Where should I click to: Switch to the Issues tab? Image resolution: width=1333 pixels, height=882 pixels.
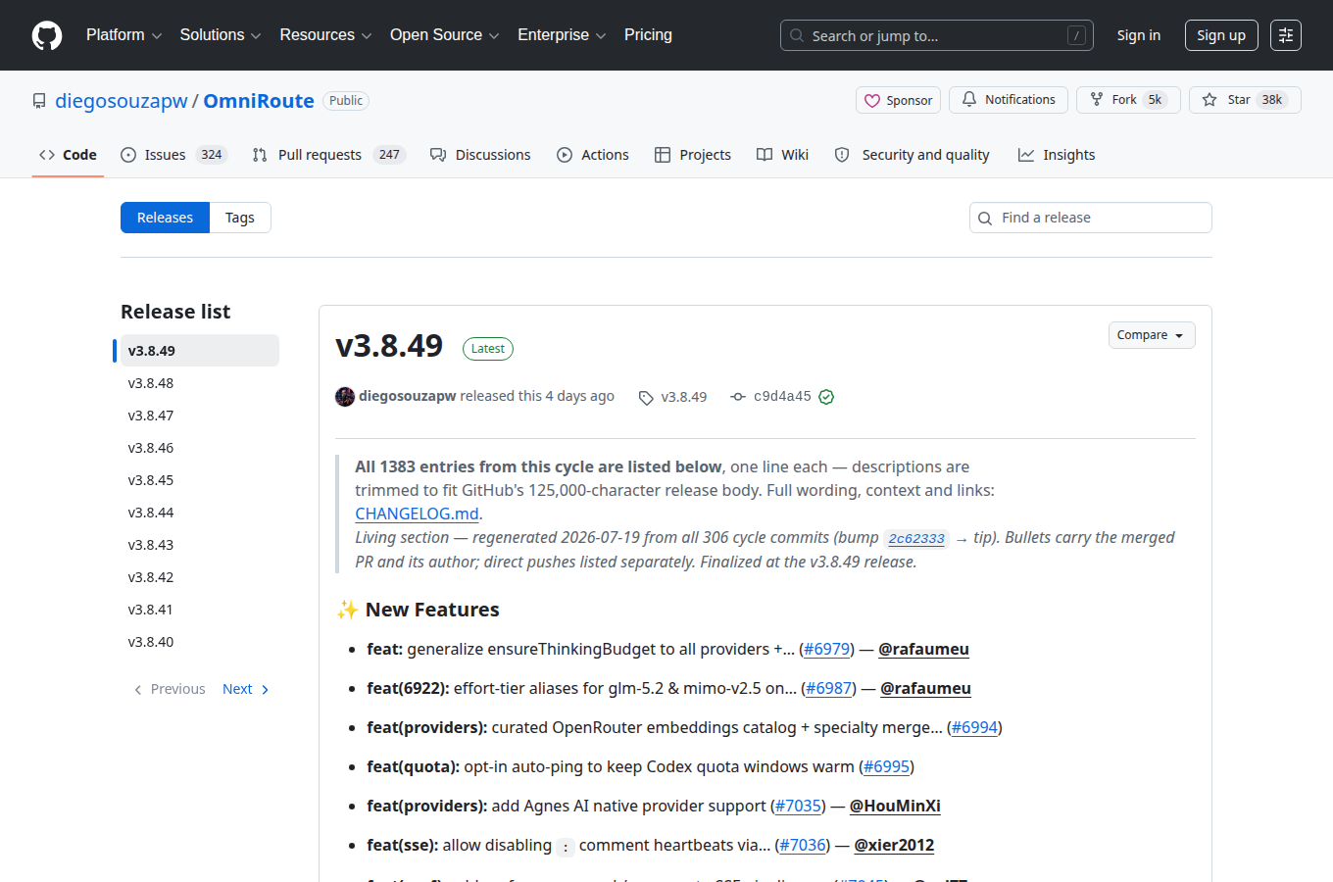click(173, 155)
